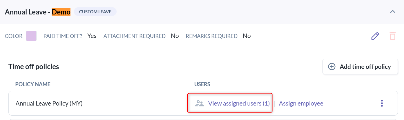The image size is (404, 120).
Task: Click the highlighted Demo word in the title
Action: [61, 12]
